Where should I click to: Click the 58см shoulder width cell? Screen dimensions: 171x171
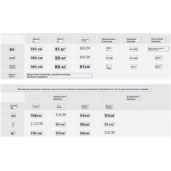85,133
